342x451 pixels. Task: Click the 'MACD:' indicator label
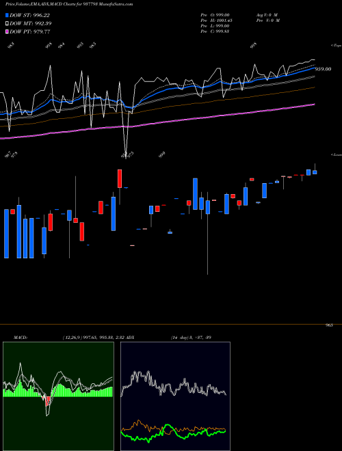20,337
